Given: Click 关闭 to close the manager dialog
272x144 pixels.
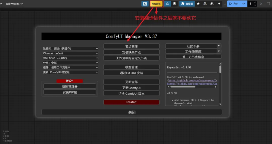Looking at the screenshot, I should (x=132, y=112).
